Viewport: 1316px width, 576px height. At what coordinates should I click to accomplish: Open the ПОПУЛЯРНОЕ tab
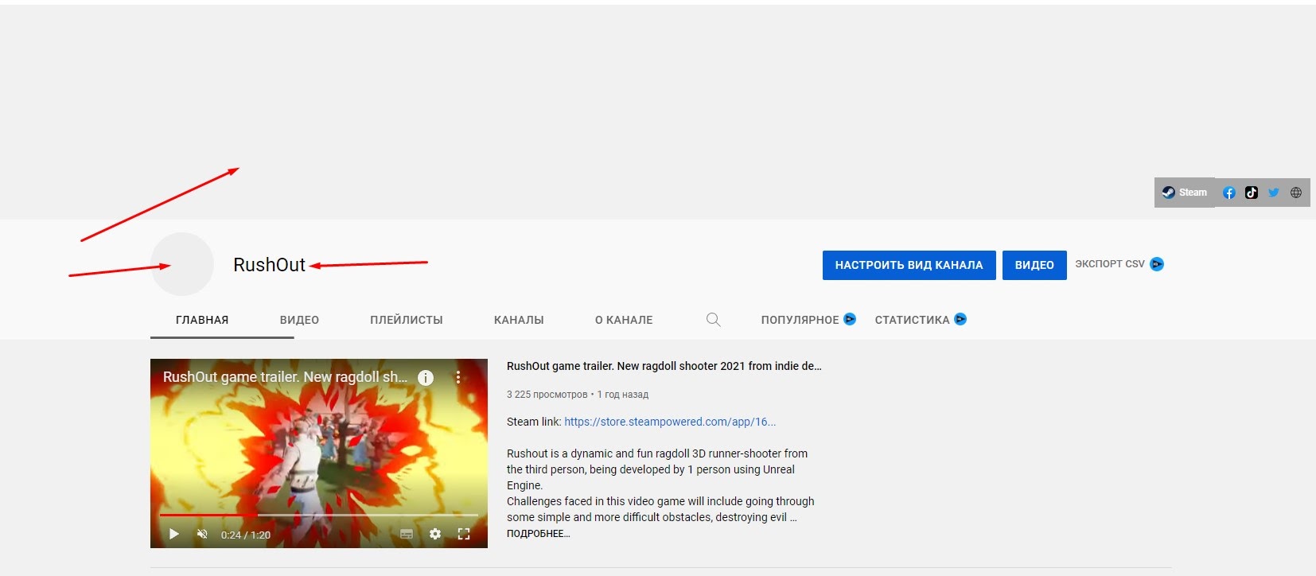[800, 320]
